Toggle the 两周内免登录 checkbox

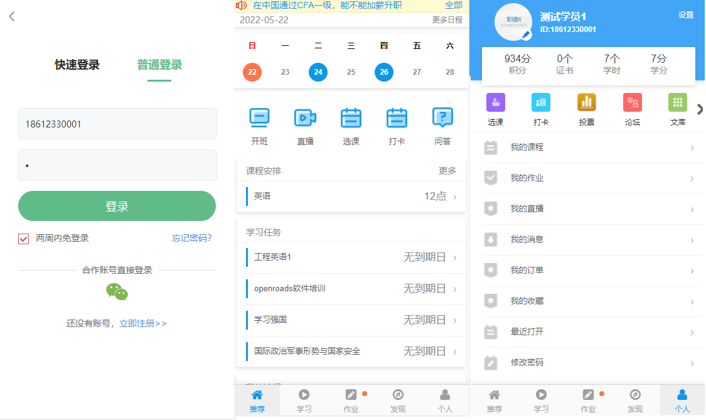(x=24, y=239)
